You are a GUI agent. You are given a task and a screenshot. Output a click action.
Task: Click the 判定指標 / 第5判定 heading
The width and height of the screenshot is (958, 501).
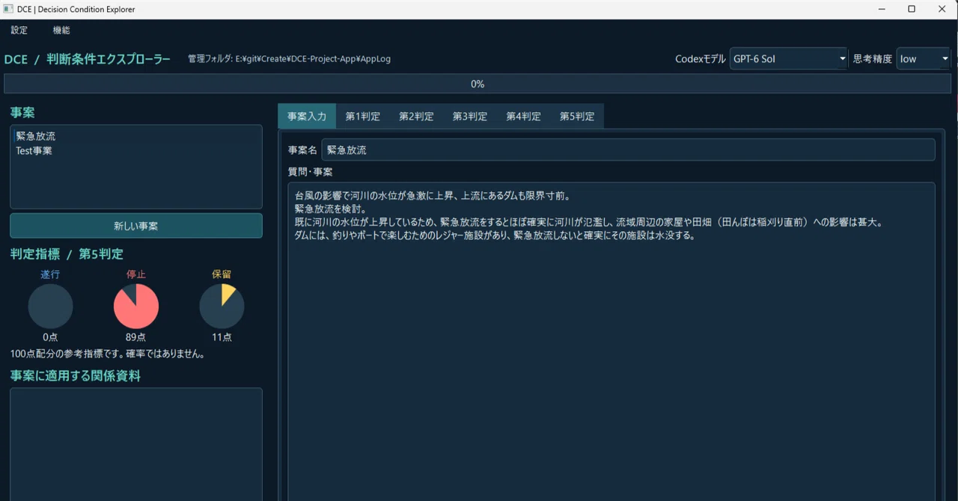(x=67, y=254)
